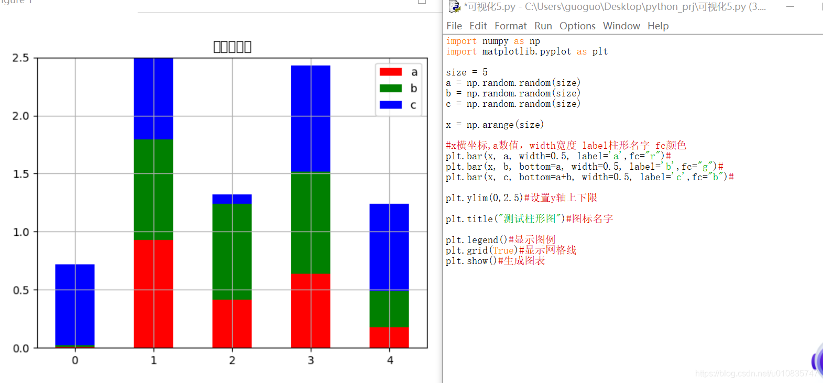Click the red legend swatch for series a
The width and height of the screenshot is (823, 383).
[391, 72]
